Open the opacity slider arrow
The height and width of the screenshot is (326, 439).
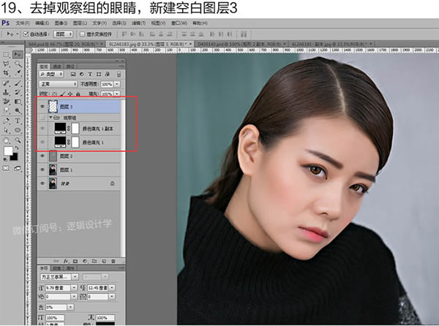pyautogui.click(x=117, y=84)
